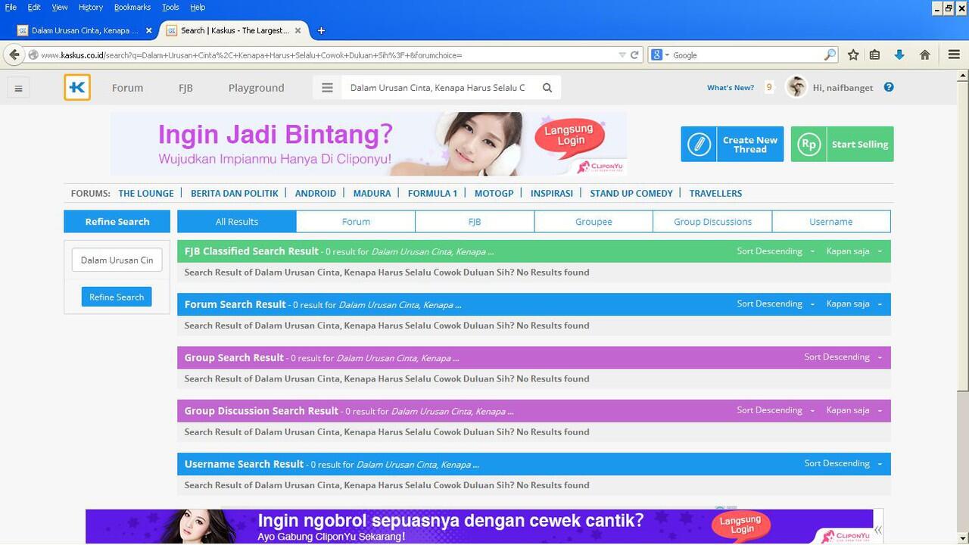Viewport: 969px width, 545px height.
Task: Open the File menu
Action: pyautogui.click(x=11, y=7)
